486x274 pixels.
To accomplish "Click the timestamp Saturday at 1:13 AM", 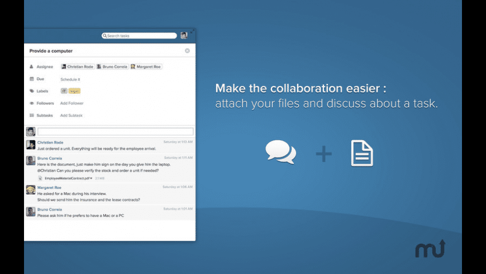I will tap(178, 142).
